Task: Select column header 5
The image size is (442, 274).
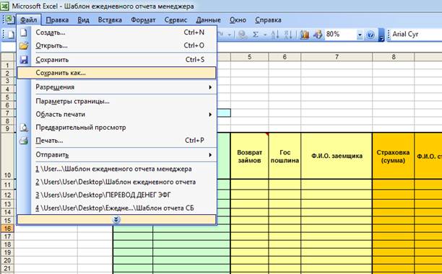Action: pos(249,57)
